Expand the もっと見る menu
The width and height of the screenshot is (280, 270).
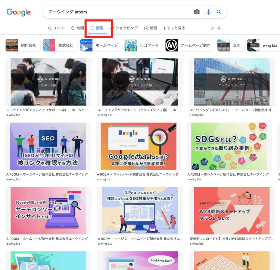(x=174, y=28)
